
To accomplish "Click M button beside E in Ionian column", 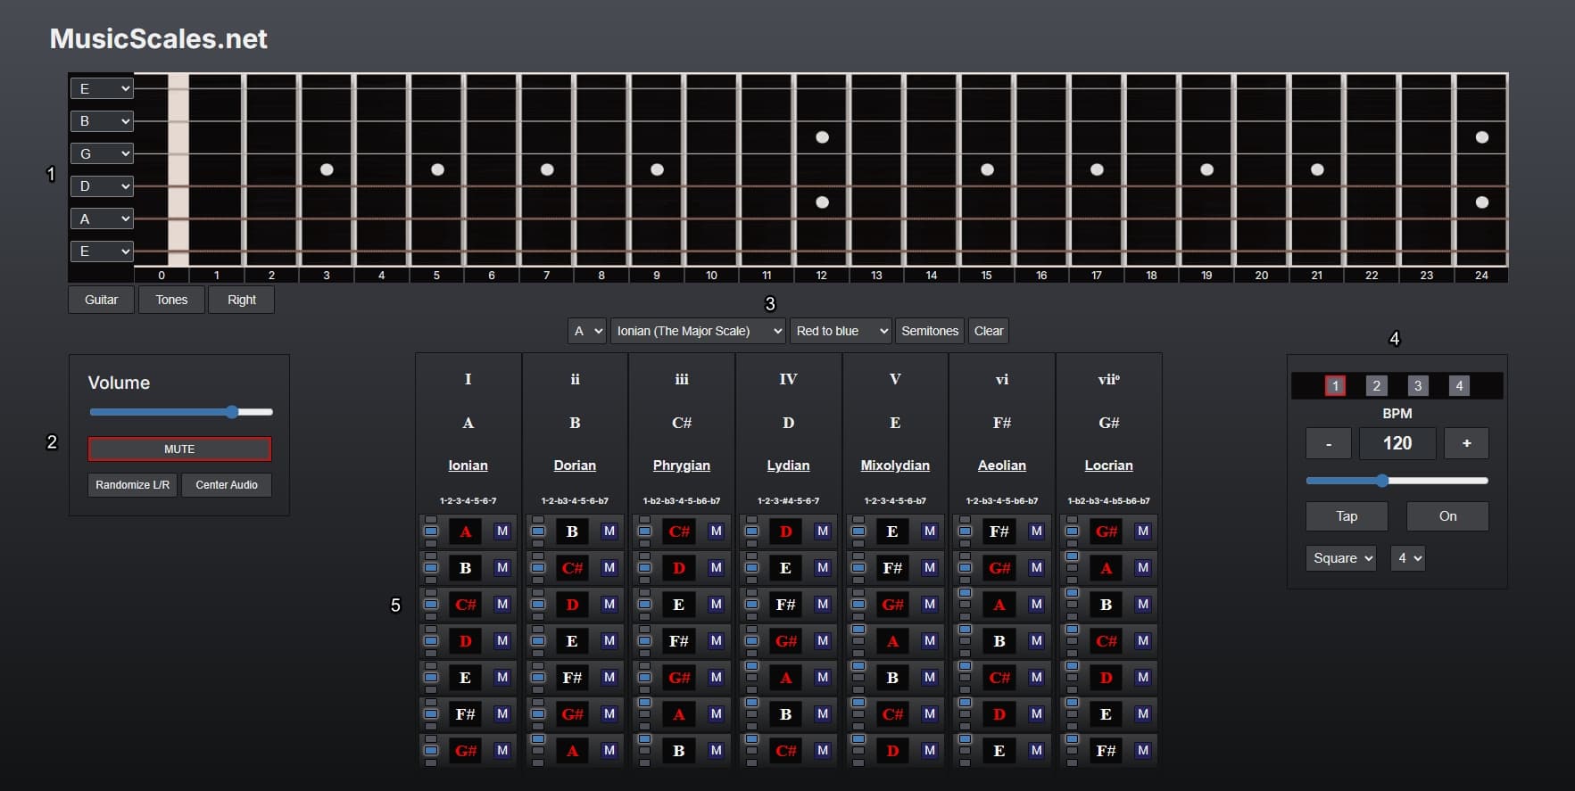I will (502, 678).
